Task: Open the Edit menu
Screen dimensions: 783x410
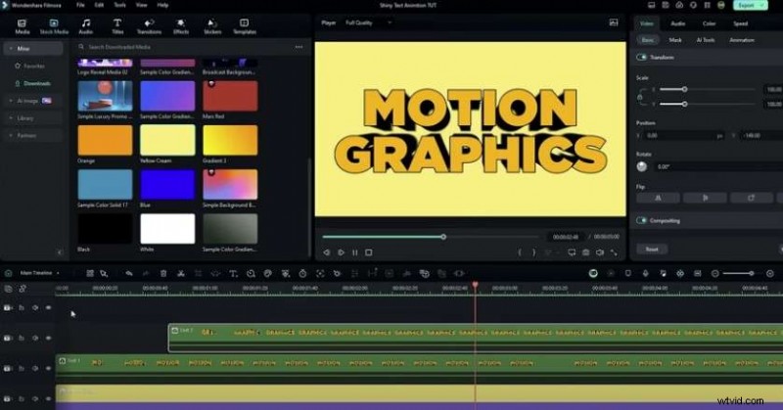Action: tap(100, 5)
